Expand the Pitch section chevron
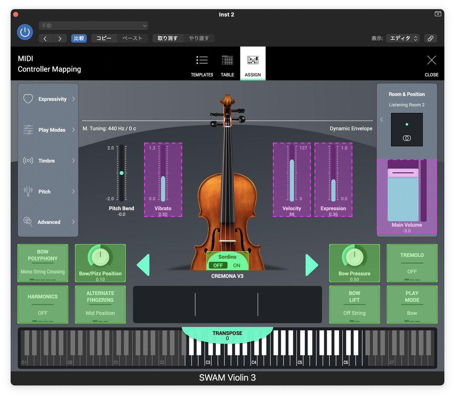Screen dimensions: 455x398 [x=74, y=191]
